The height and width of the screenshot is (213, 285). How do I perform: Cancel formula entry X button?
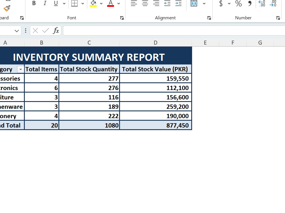pyautogui.click(x=35, y=31)
